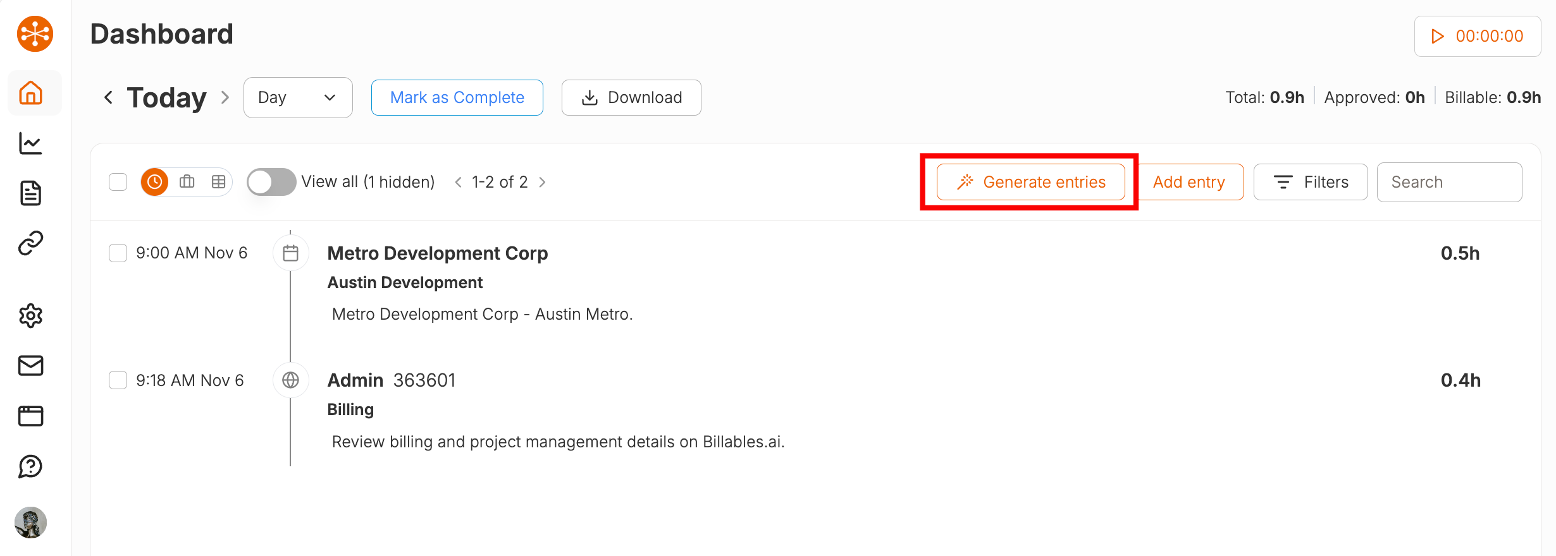This screenshot has width=1556, height=556.
Task: Open the mail icon in sidebar
Action: pyautogui.click(x=30, y=366)
